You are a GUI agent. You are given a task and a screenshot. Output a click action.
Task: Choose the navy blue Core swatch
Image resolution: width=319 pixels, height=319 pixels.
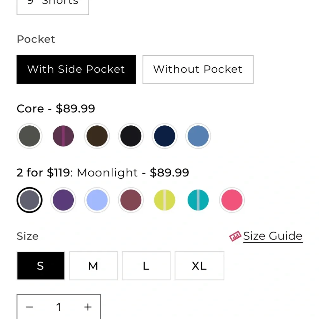[165, 136]
